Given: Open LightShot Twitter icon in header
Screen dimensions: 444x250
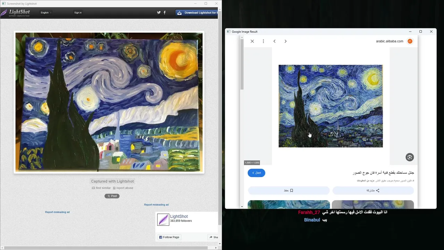Looking at the screenshot, I should tap(159, 12).
